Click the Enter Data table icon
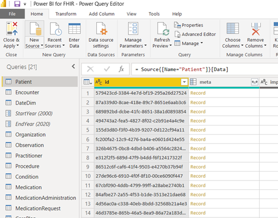The height and width of the screenshot is (218, 278). tap(74, 29)
